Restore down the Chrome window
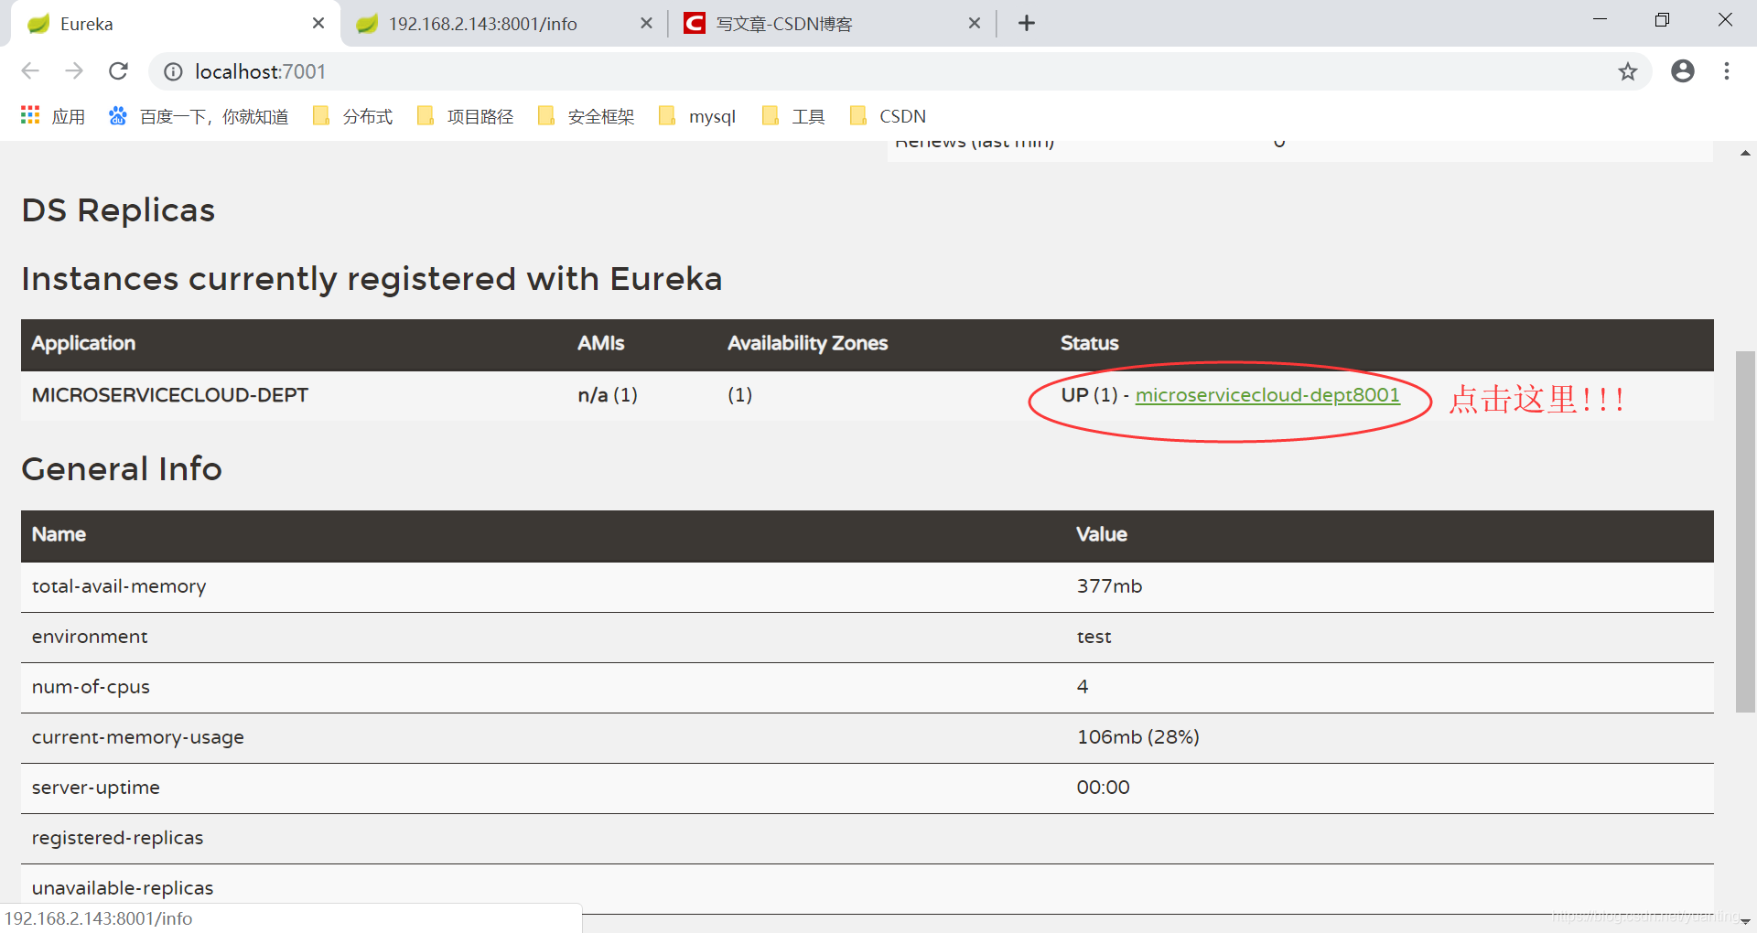 (x=1662, y=19)
